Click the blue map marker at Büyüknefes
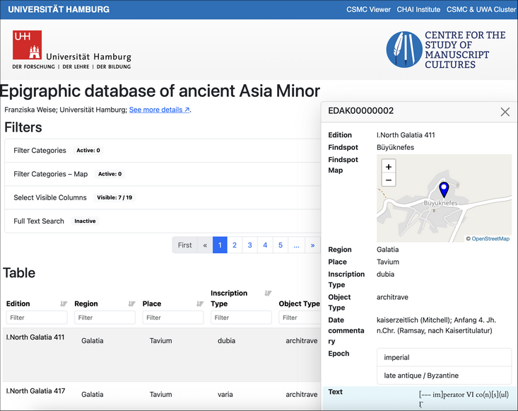This screenshot has width=518, height=411. point(443,190)
